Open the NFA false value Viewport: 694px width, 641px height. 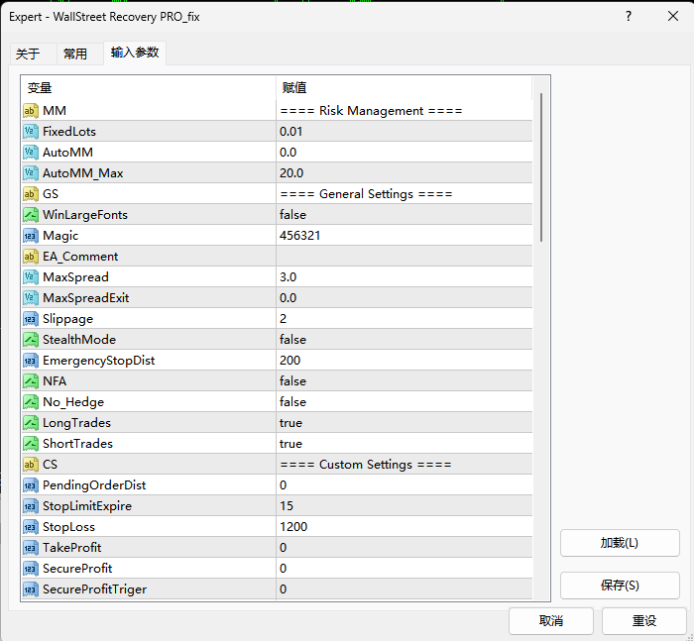click(x=405, y=380)
